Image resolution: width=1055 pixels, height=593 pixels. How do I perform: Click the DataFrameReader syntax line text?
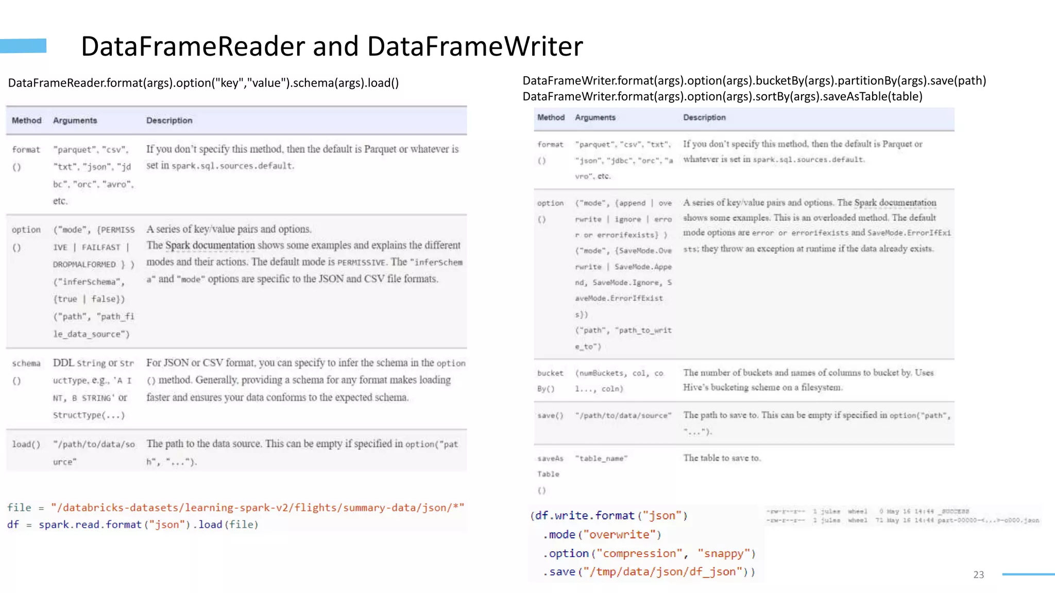click(x=203, y=83)
